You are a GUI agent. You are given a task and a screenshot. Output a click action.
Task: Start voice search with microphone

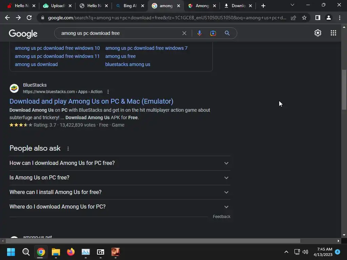[x=199, y=33]
